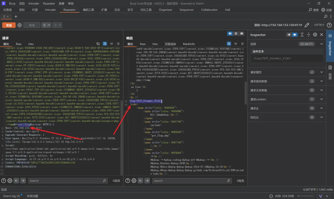The width and height of the screenshot is (334, 199).
Task: Click the Cancel request button
Action: click(32, 25)
